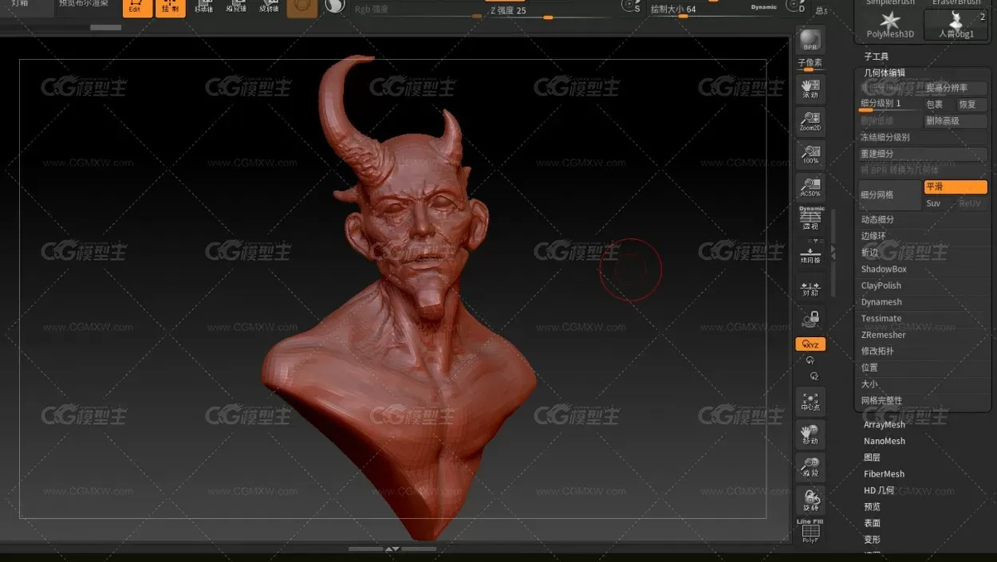Click the Scroll (滚动) hand icon

pyautogui.click(x=810, y=88)
